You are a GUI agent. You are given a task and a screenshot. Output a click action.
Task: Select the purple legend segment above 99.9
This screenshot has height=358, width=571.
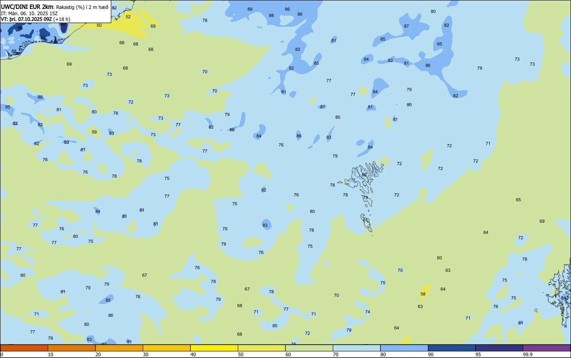[546, 348]
